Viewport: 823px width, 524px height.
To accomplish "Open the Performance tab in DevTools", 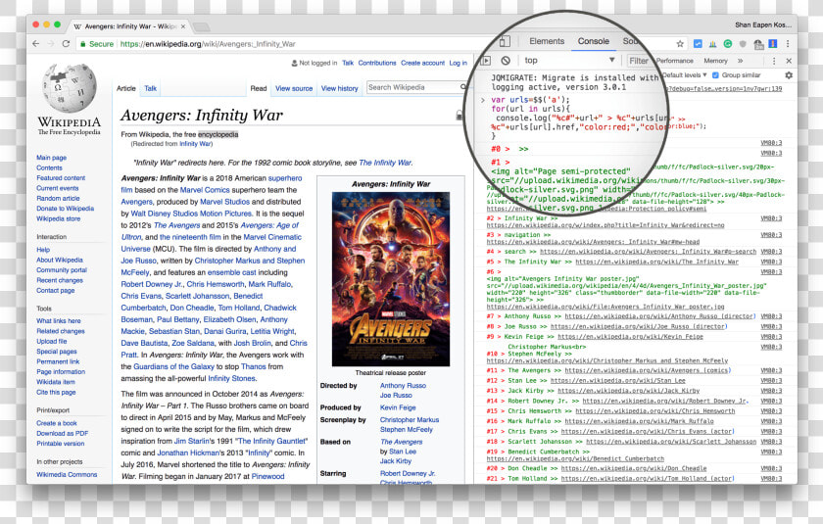I will pyautogui.click(x=674, y=61).
